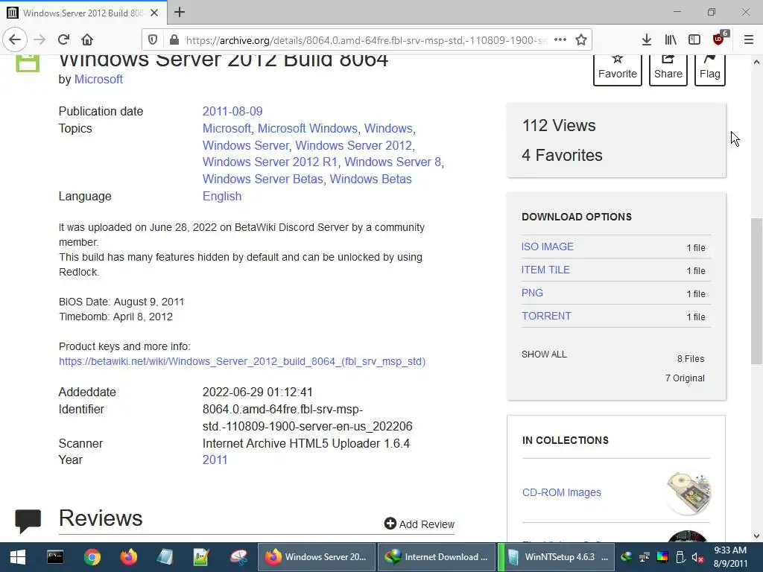Open the Windows Server 2012 R1 topic
The width and height of the screenshot is (763, 572).
pos(270,162)
